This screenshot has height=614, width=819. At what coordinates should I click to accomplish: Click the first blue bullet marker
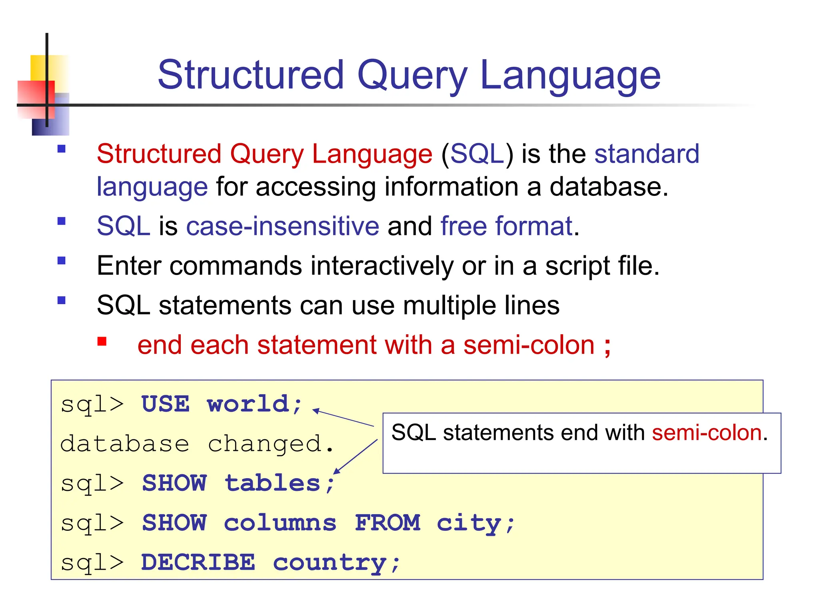pyautogui.click(x=61, y=149)
